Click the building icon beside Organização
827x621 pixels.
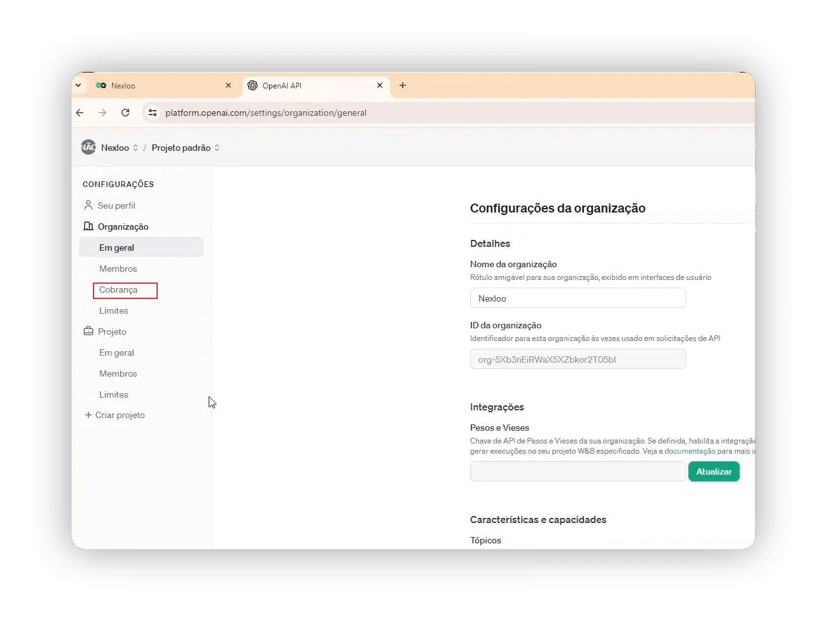coord(88,226)
